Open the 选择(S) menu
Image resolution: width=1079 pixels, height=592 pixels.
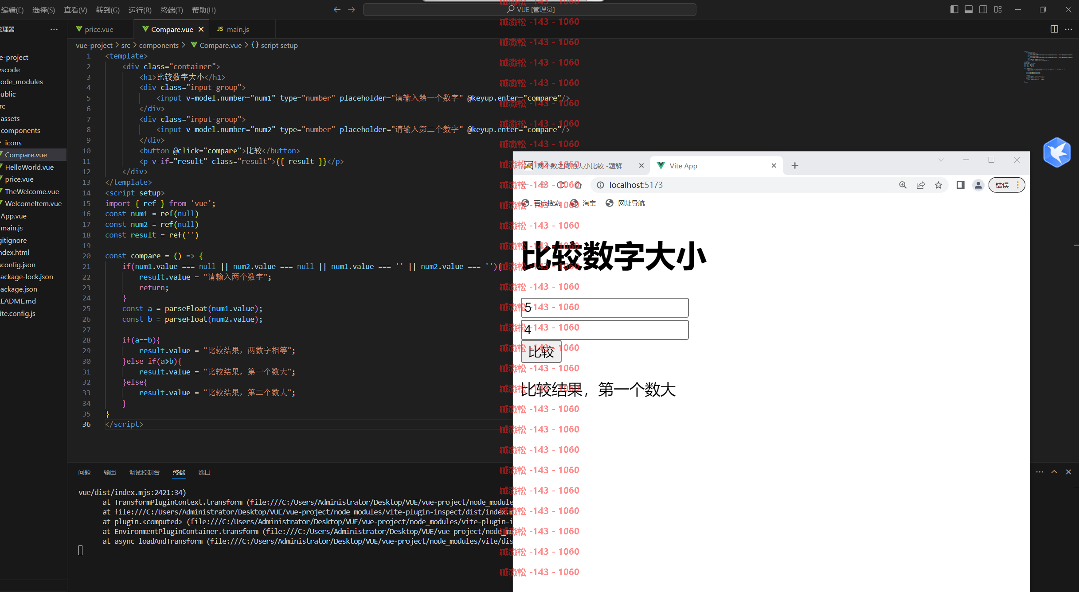pyautogui.click(x=43, y=10)
